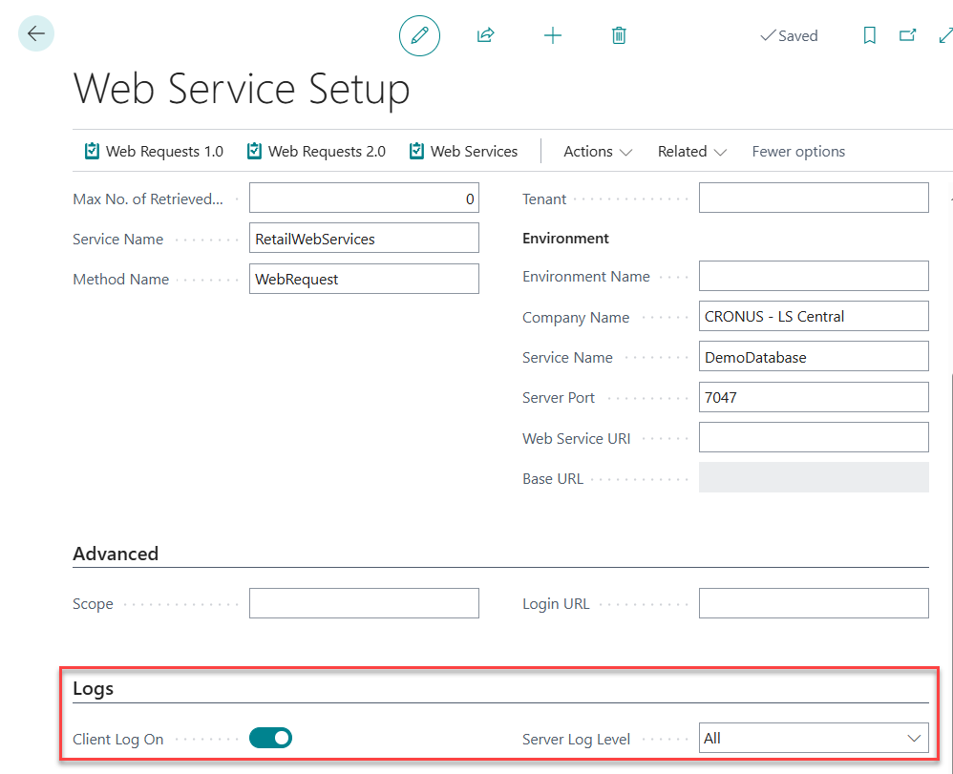Collapse the Advanced section header
Image resolution: width=953 pixels, height=774 pixels.
point(116,554)
